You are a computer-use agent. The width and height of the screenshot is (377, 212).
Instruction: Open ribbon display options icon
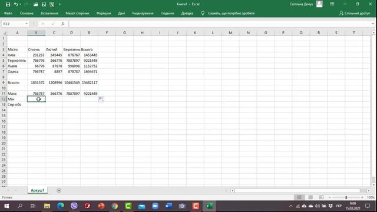click(x=332, y=4)
